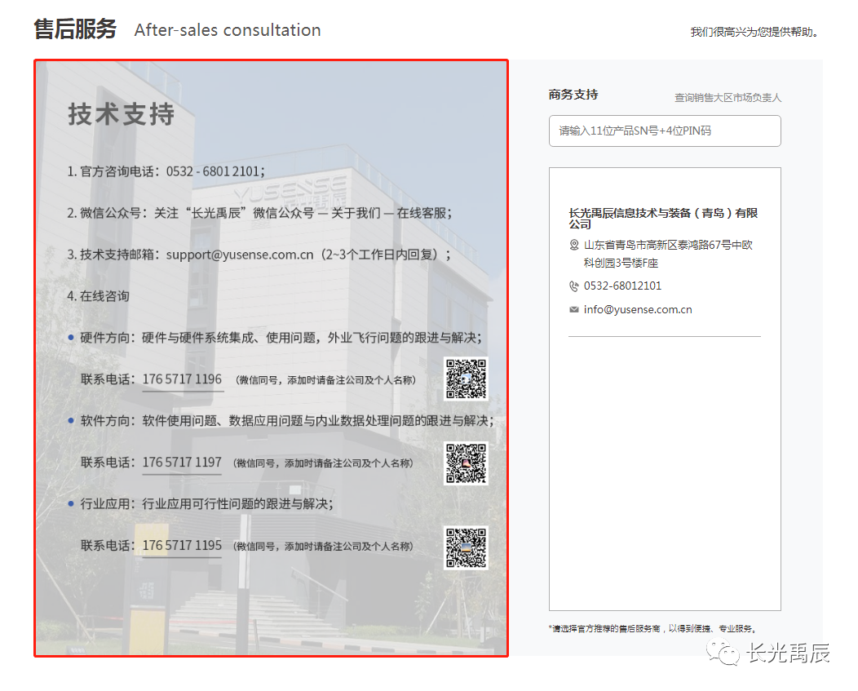Click the support@yusense.com.cn email address

240,255
